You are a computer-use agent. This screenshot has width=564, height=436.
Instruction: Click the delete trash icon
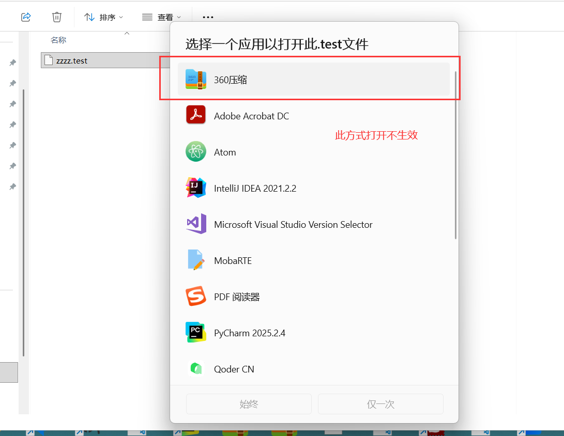coord(57,17)
